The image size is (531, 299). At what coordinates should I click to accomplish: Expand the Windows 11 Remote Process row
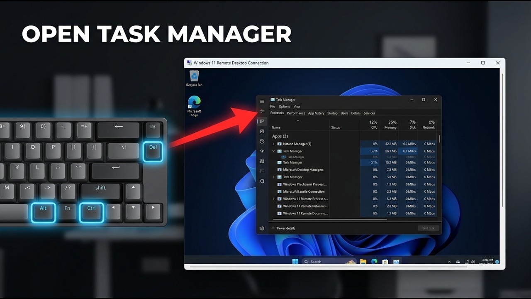click(x=273, y=199)
